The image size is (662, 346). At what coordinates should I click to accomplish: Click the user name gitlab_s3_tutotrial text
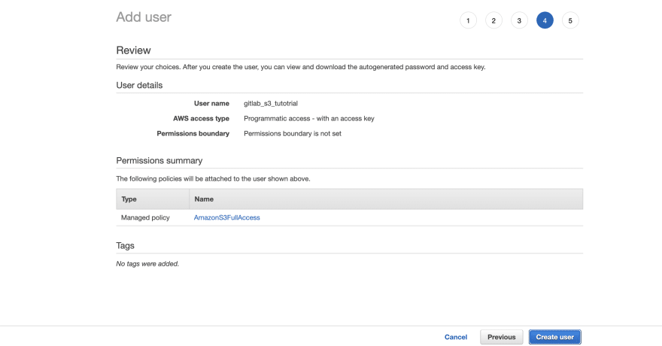coord(271,103)
